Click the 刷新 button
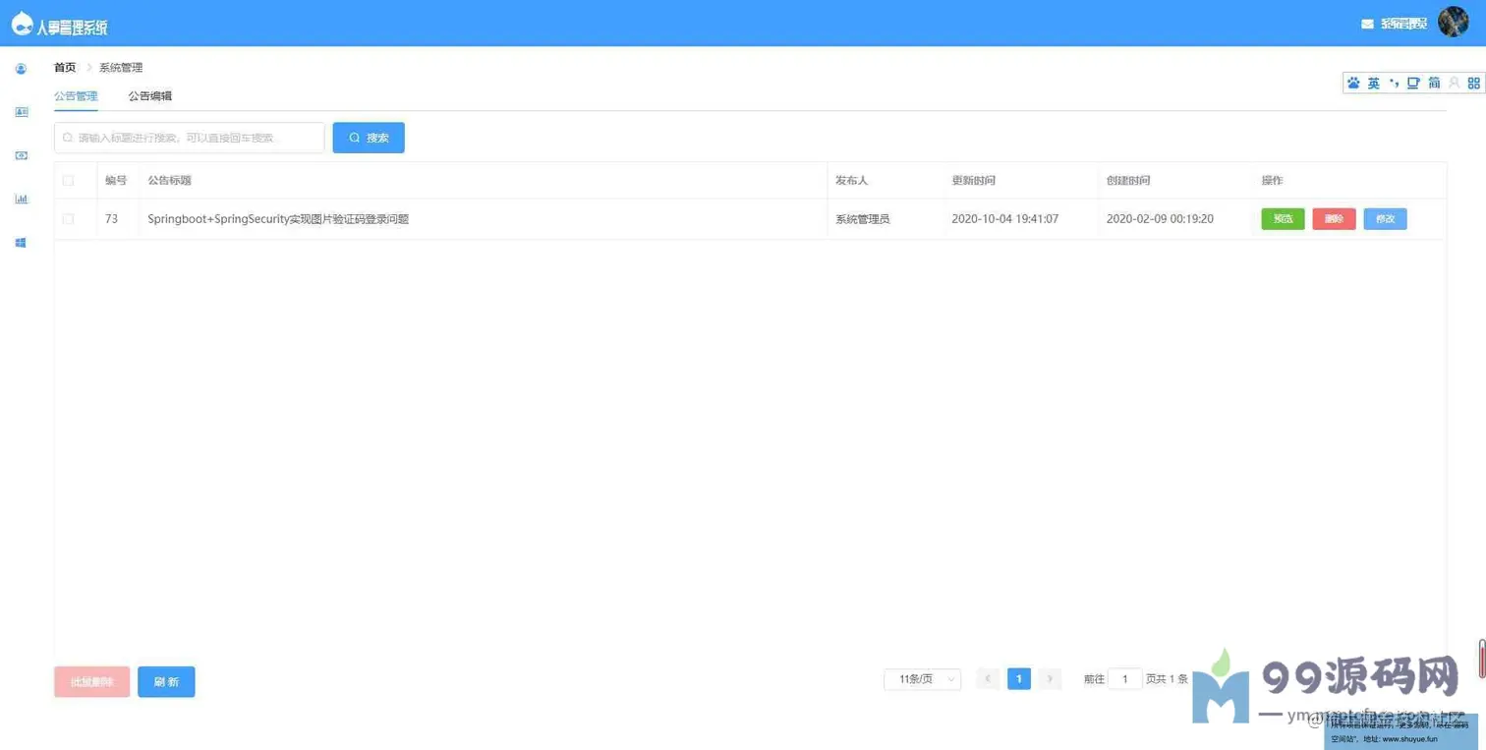This screenshot has width=1486, height=750. (166, 682)
